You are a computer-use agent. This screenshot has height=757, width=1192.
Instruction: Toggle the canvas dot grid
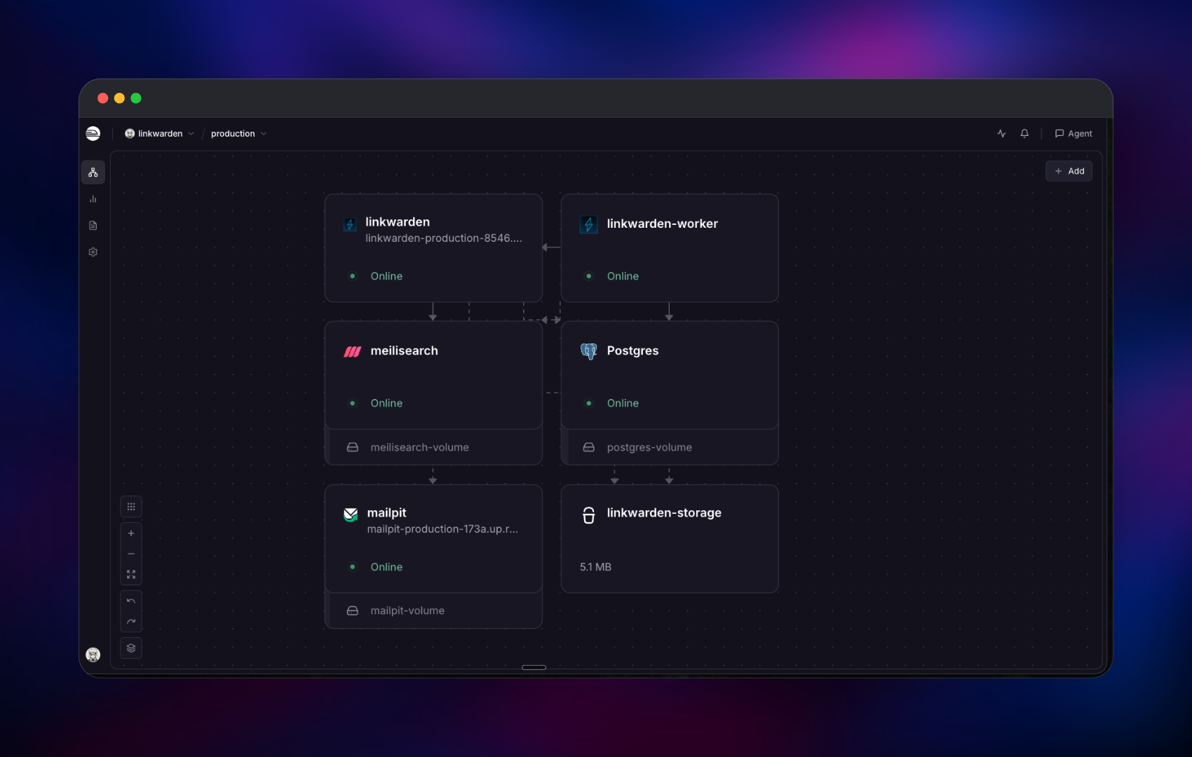click(x=131, y=507)
